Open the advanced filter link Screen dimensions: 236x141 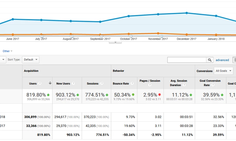[x=222, y=60]
